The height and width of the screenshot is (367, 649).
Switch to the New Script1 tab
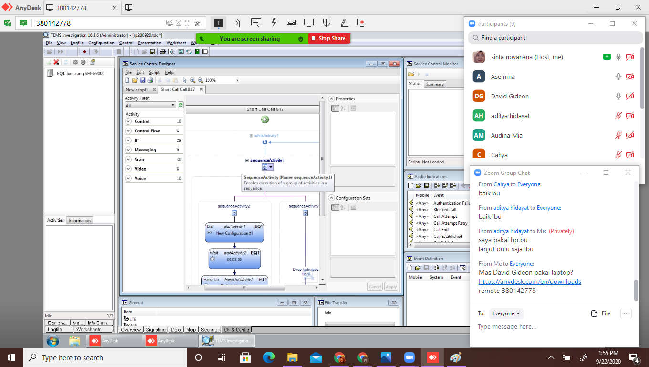tap(137, 89)
